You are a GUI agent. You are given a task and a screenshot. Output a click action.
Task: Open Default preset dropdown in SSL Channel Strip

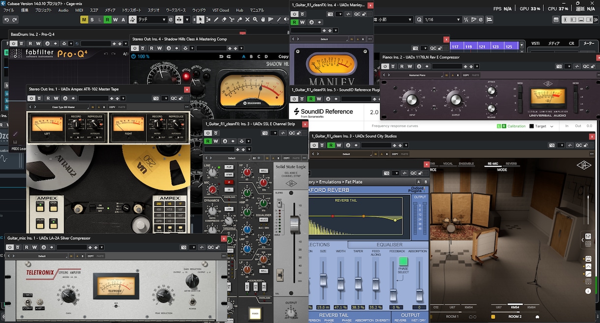point(232,158)
